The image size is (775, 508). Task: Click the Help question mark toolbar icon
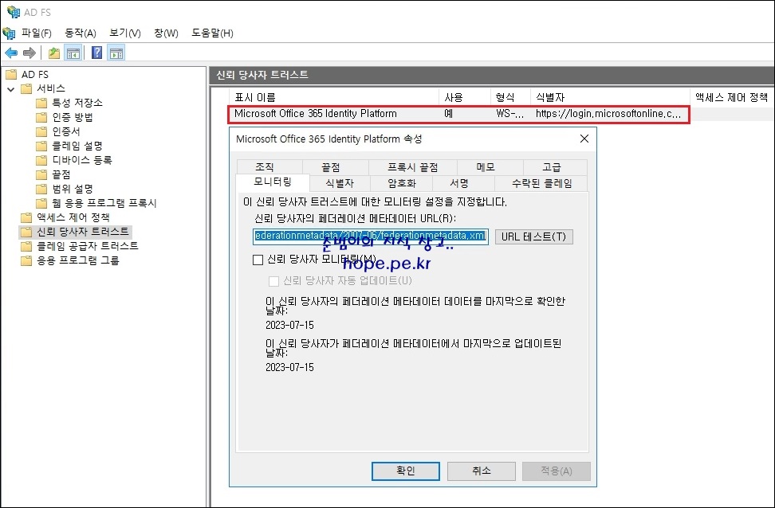click(x=97, y=53)
